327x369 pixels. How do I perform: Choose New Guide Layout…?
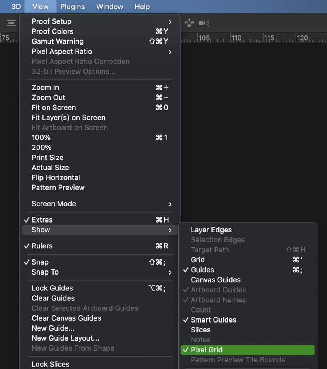pyautogui.click(x=100, y=338)
